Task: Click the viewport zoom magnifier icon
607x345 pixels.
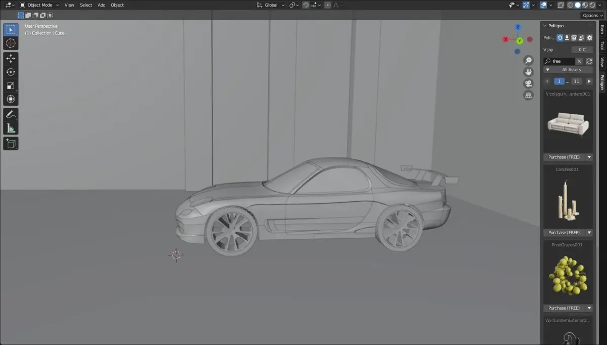Action: (529, 60)
